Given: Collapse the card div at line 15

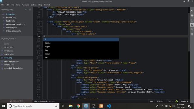Looking at the screenshot, I should click(x=41, y=29).
